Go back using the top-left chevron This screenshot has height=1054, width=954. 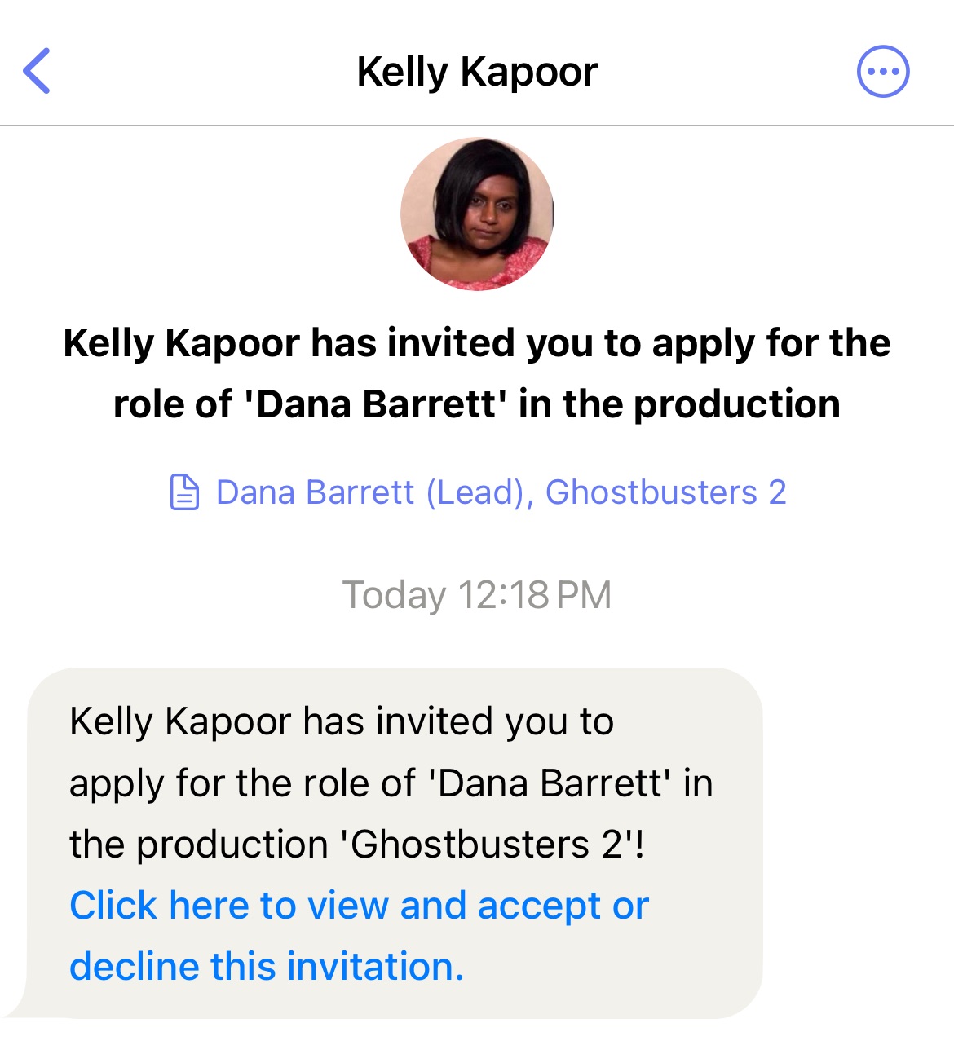pos(37,71)
